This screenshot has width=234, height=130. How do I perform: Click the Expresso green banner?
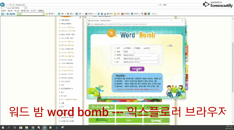(x=156, y=120)
